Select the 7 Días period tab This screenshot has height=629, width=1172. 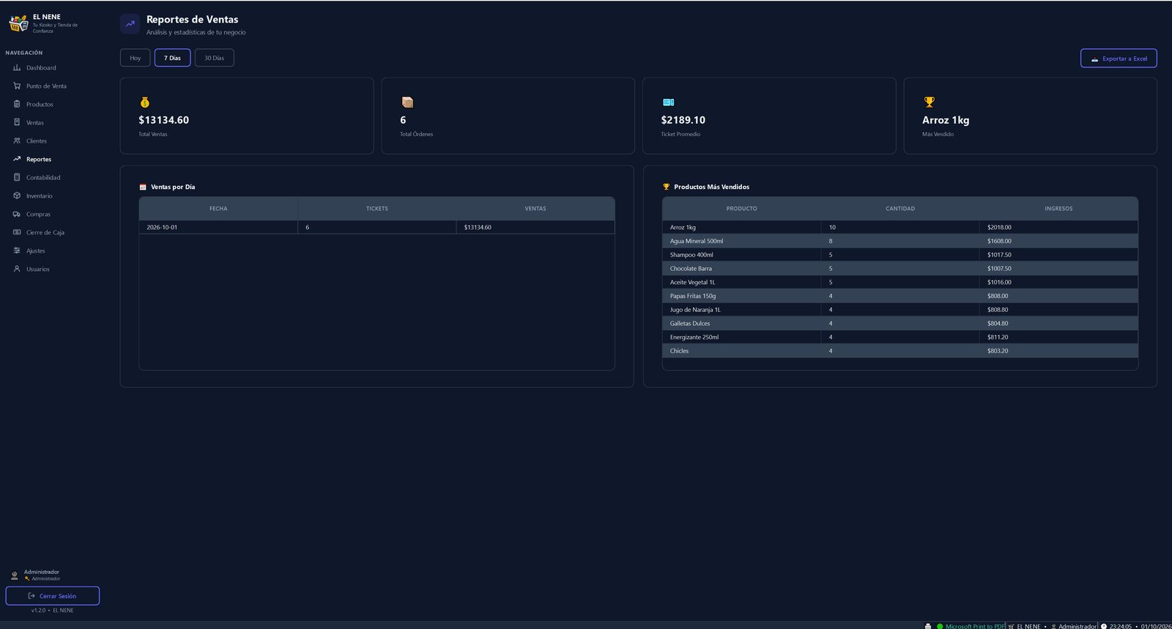tap(172, 58)
